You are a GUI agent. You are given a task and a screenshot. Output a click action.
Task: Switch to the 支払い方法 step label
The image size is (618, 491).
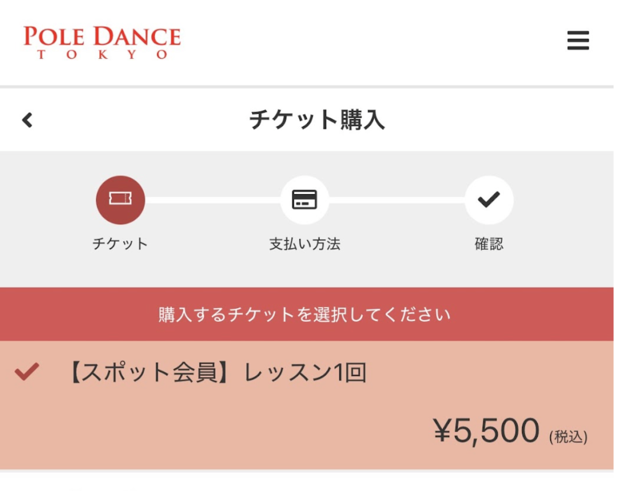pos(304,244)
